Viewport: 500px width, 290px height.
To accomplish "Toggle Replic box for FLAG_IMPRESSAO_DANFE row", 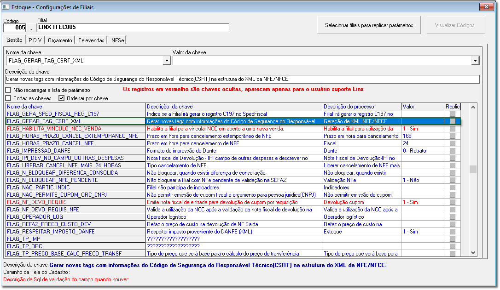I will click(x=452, y=151).
